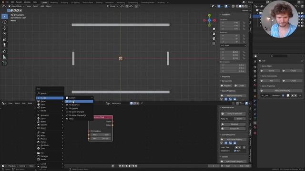Toggle the game property Boolean checkbox
This screenshot has height=171, width=305.
(x=283, y=95)
